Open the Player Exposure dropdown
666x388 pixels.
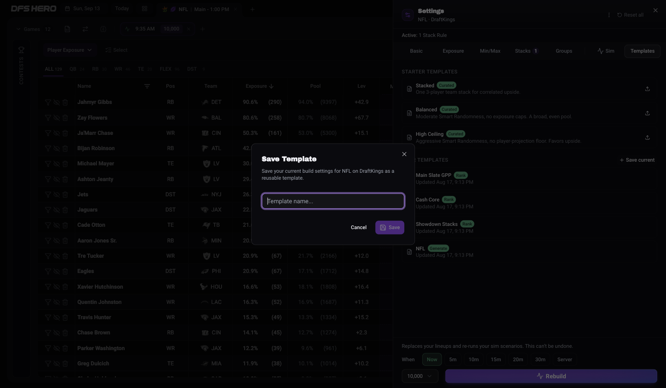pyautogui.click(x=69, y=50)
